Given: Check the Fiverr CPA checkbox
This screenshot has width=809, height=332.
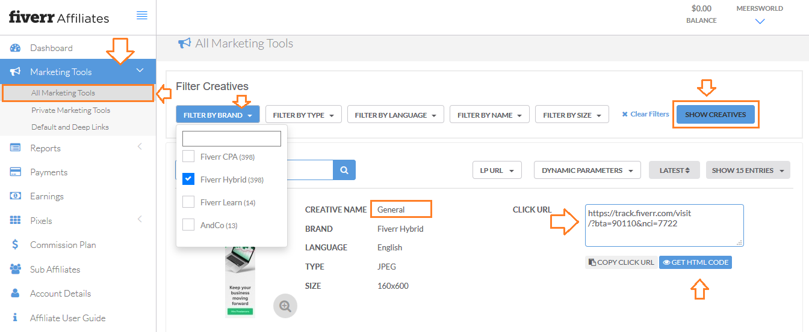Looking at the screenshot, I should (x=188, y=157).
